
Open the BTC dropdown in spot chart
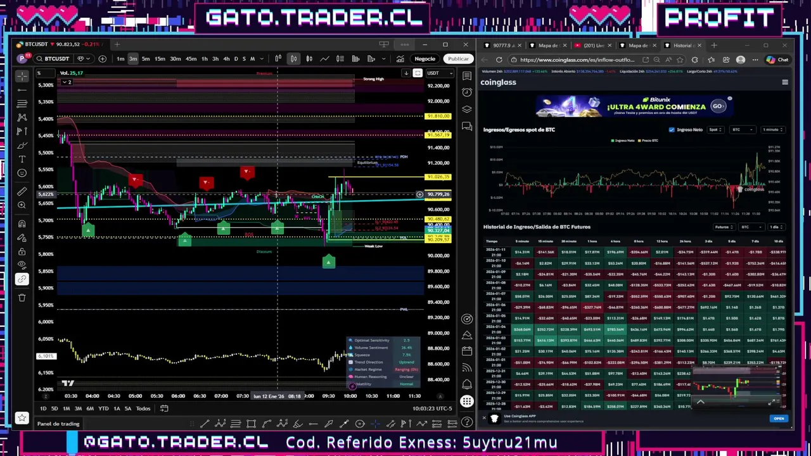coord(741,130)
